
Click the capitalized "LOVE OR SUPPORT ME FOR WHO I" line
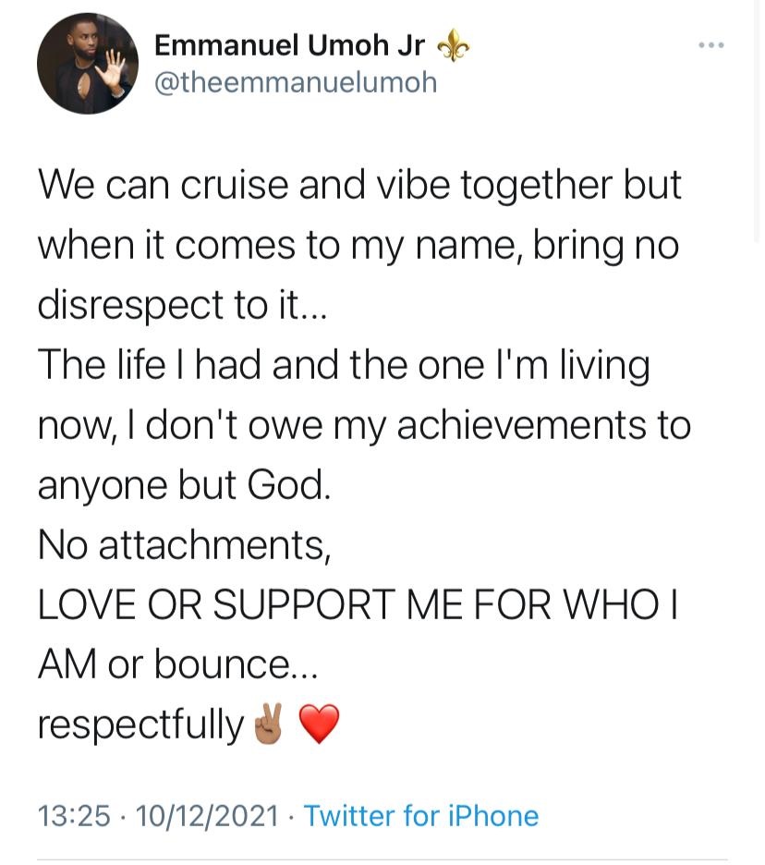click(x=358, y=604)
